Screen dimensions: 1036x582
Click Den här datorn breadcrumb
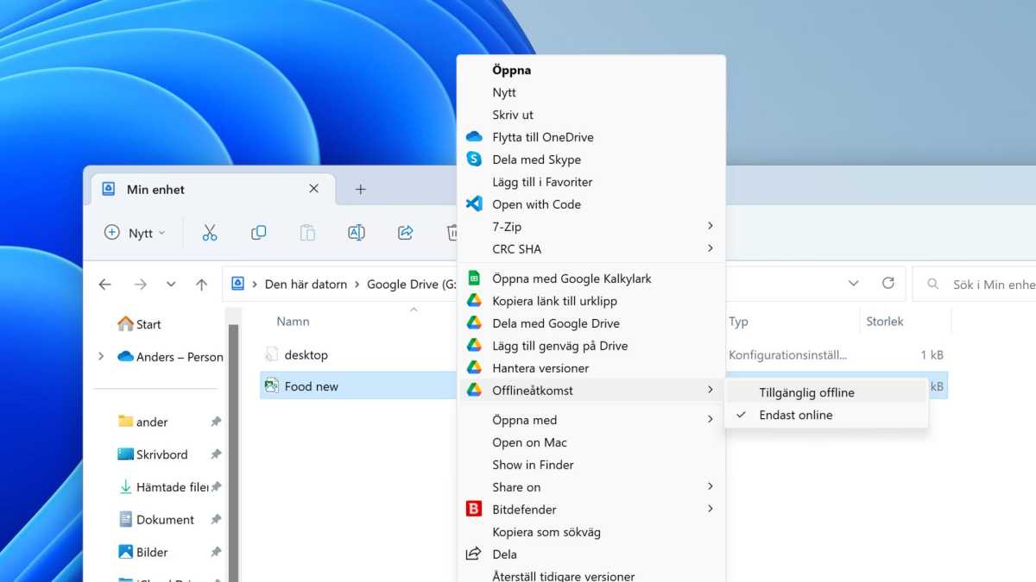coord(306,284)
